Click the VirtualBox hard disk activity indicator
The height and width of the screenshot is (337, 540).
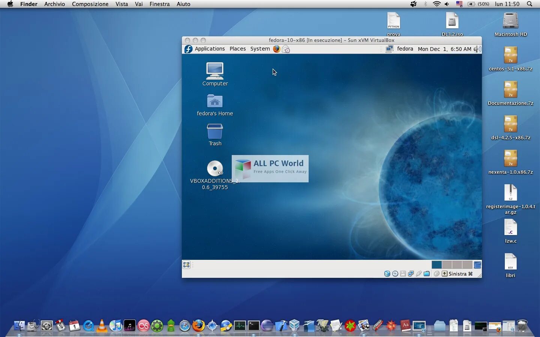(x=387, y=274)
